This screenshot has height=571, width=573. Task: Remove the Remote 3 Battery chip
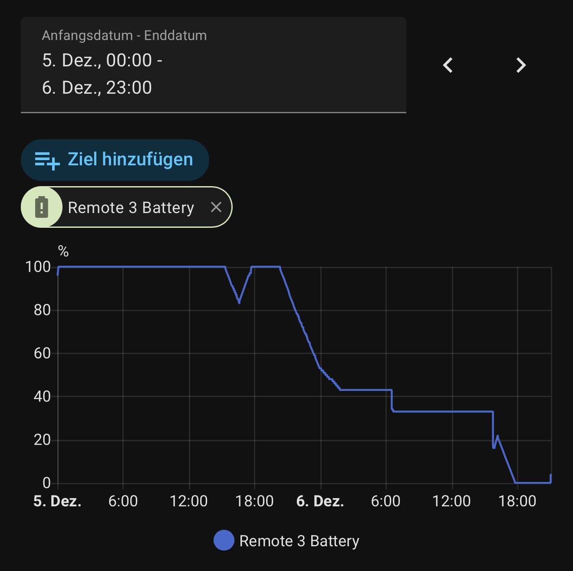[x=216, y=207]
